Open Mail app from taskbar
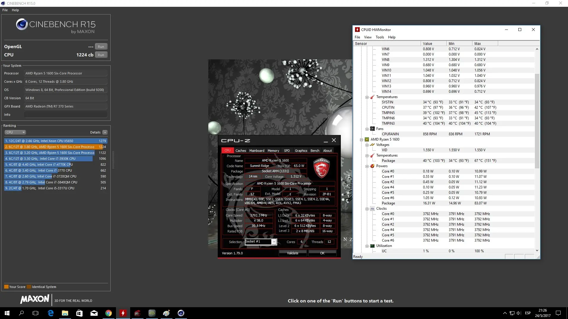The image size is (568, 319). tap(94, 313)
